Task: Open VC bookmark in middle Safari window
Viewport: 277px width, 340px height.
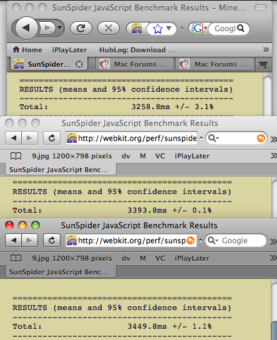Action: point(160,156)
